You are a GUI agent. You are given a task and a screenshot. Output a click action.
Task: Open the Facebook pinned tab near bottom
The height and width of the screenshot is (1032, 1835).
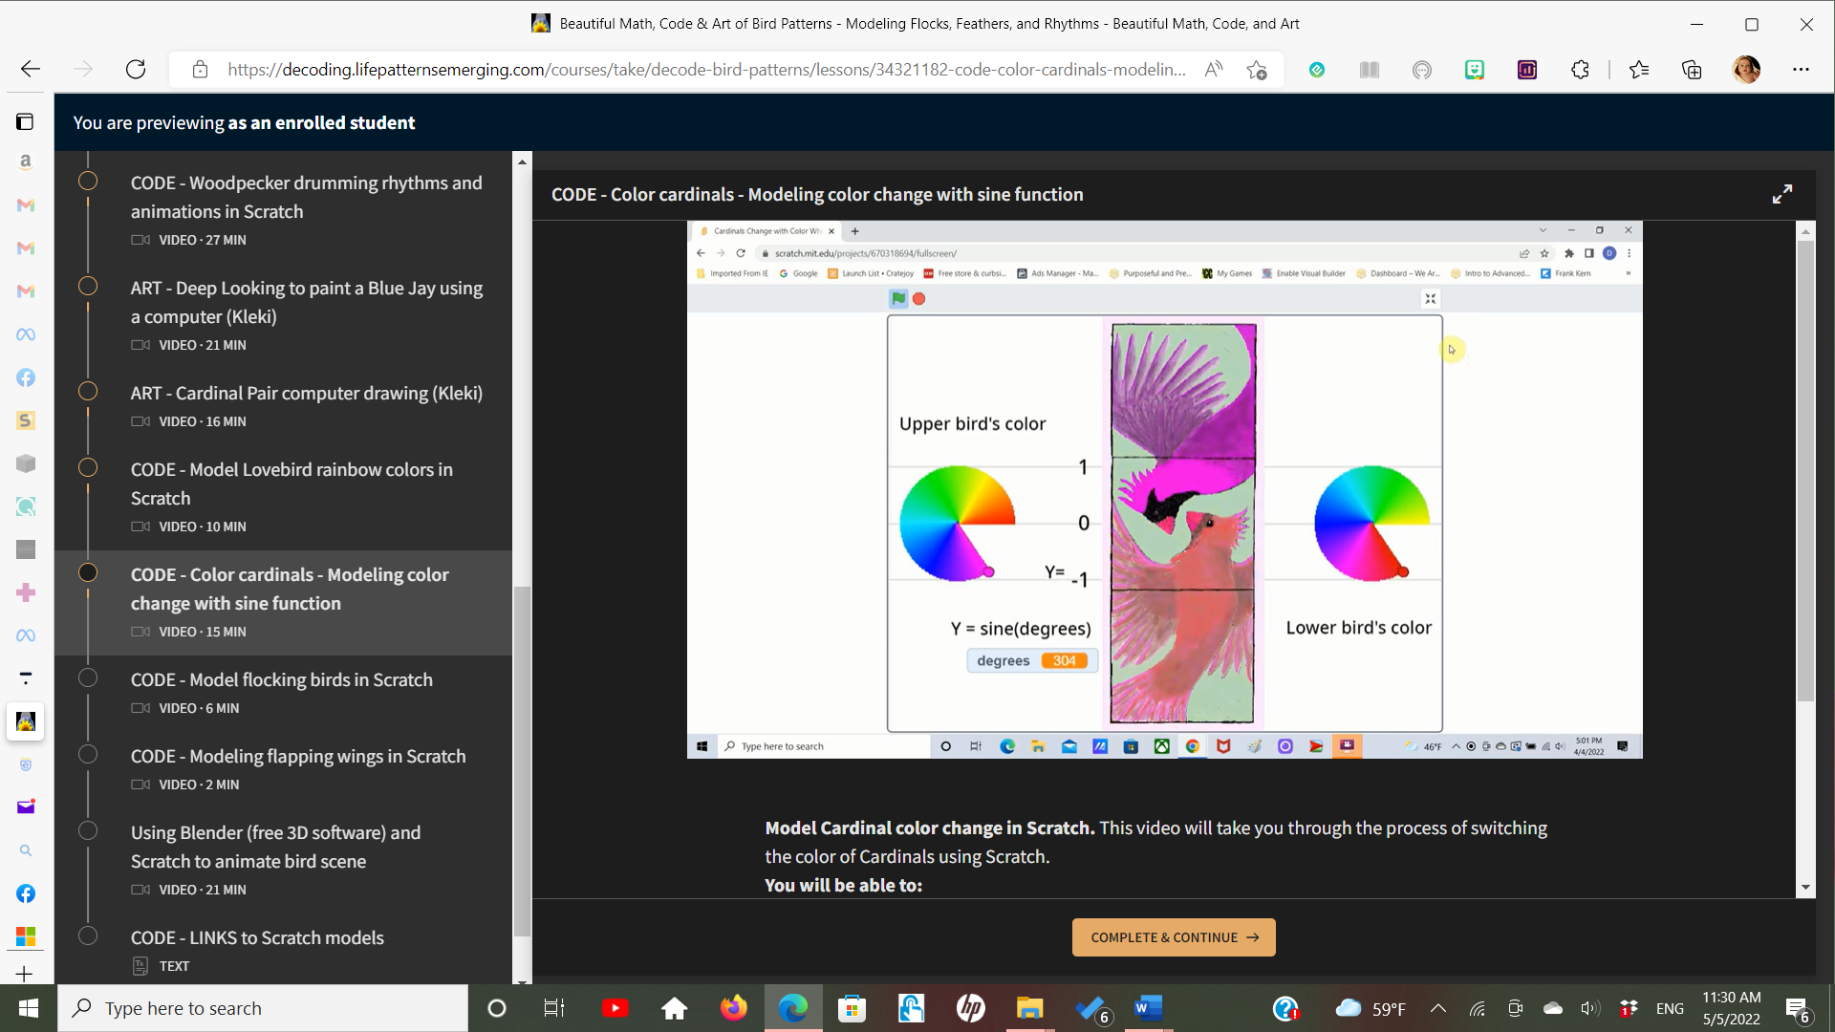click(26, 893)
